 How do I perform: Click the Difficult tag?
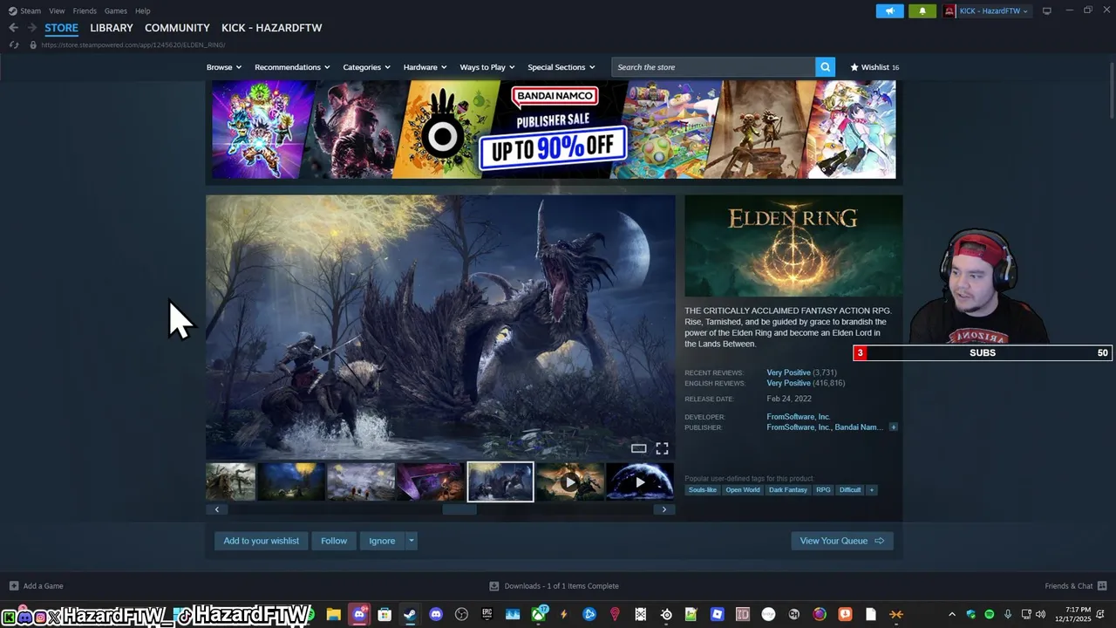point(850,490)
